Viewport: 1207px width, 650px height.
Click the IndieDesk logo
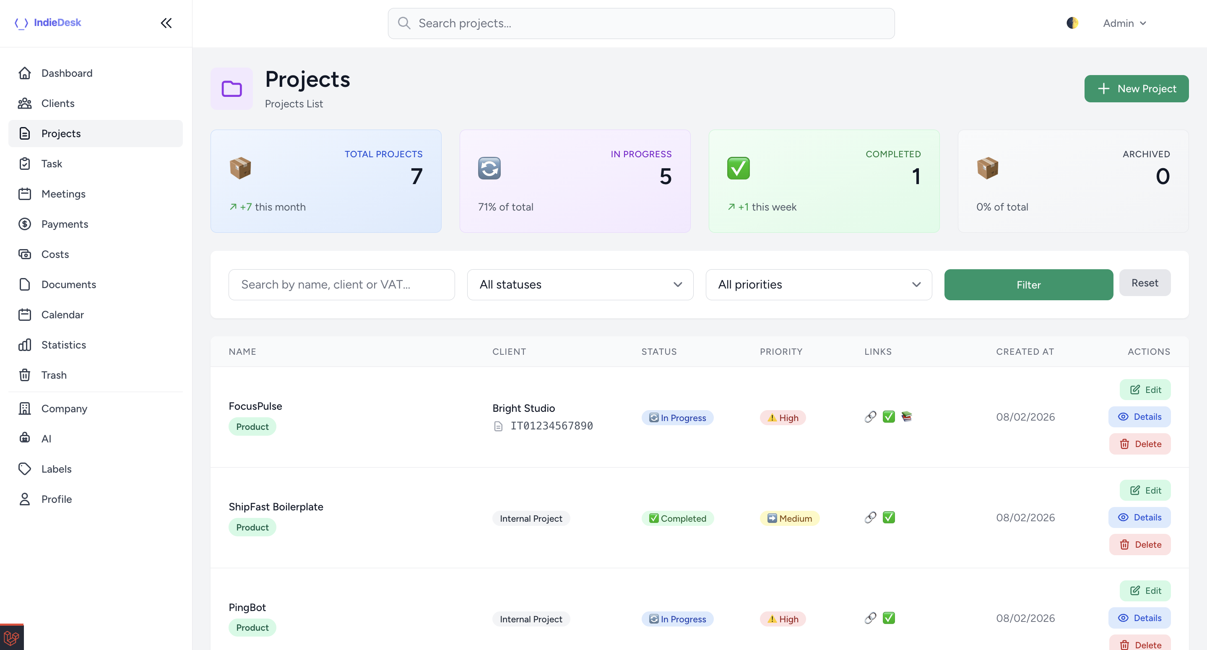pos(48,23)
